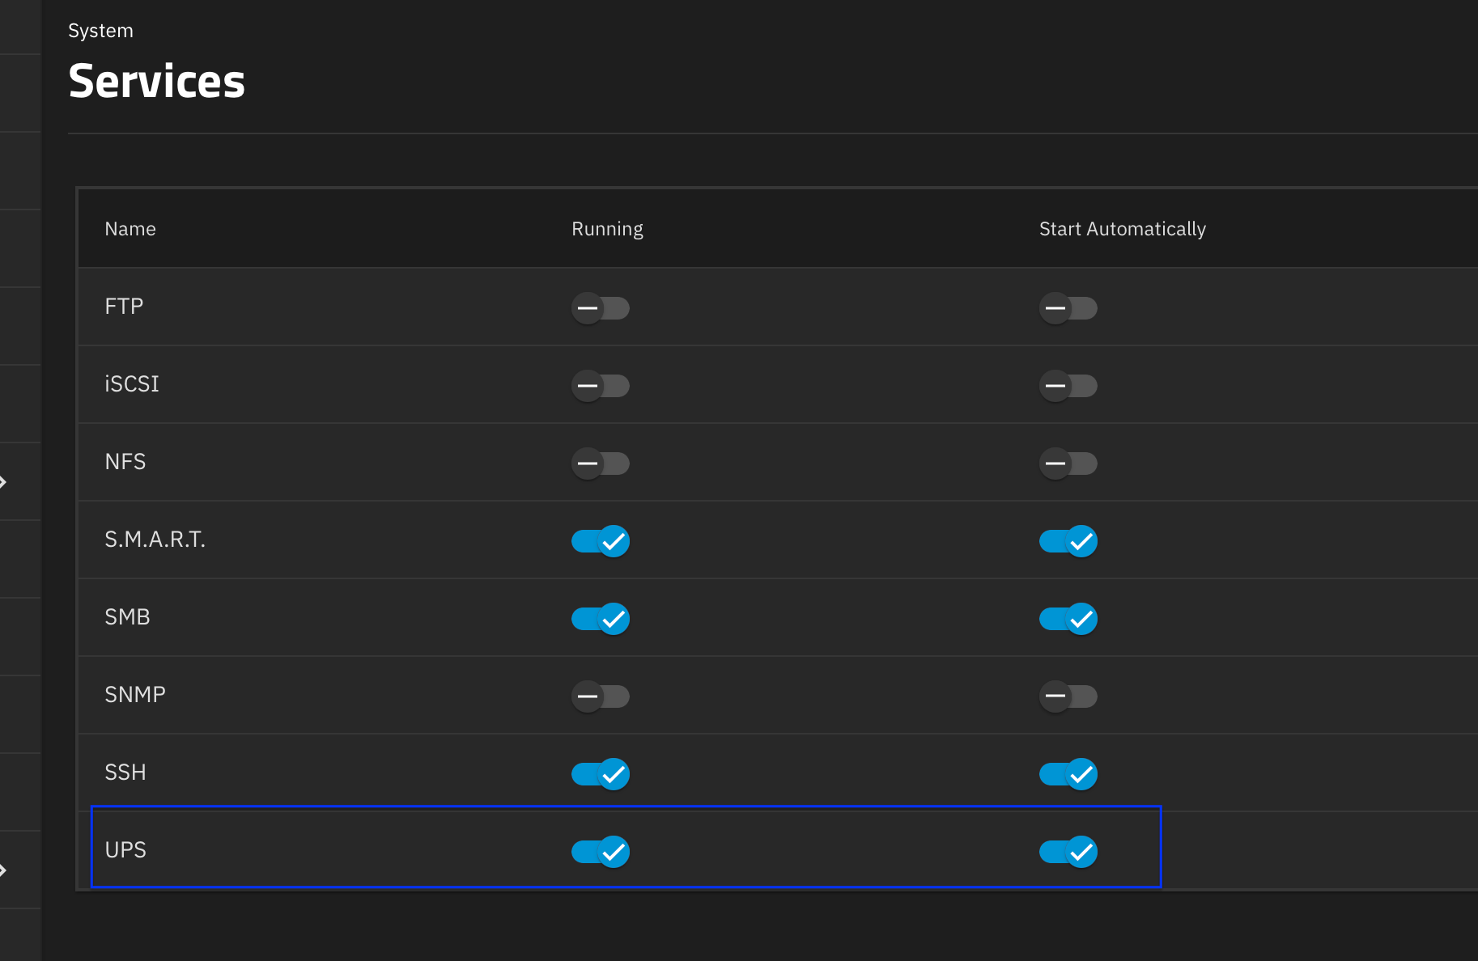
Task: Disable SMB Start Automatically switch
Action: [1068, 619]
